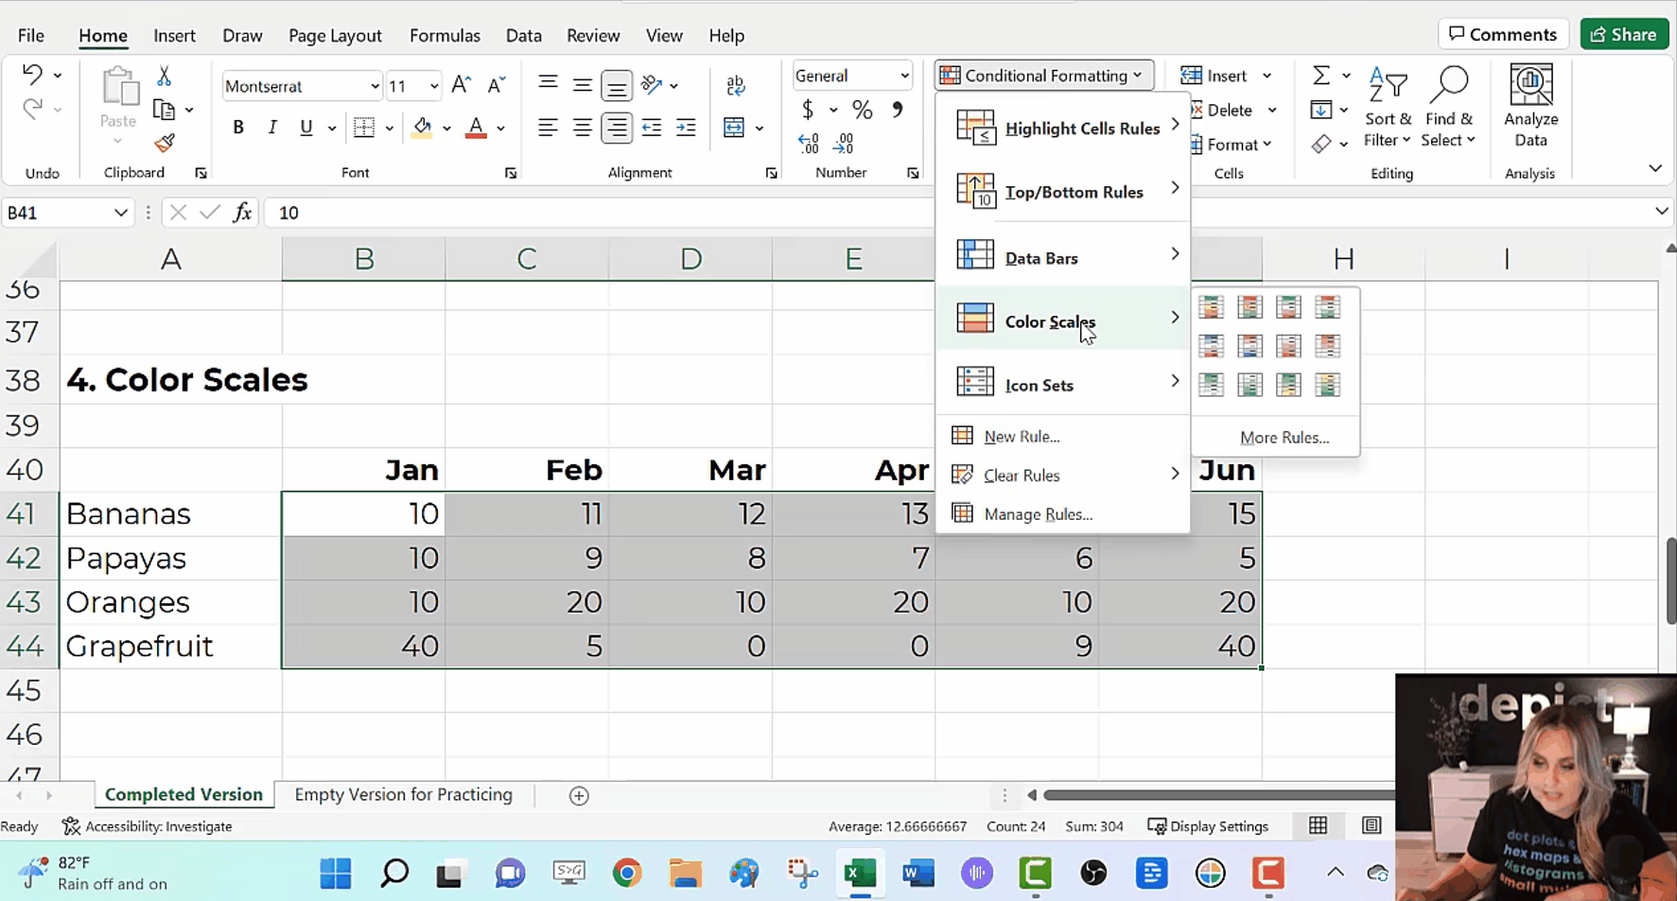Image resolution: width=1677 pixels, height=901 pixels.
Task: Open the font size dropdown
Action: pyautogui.click(x=434, y=86)
